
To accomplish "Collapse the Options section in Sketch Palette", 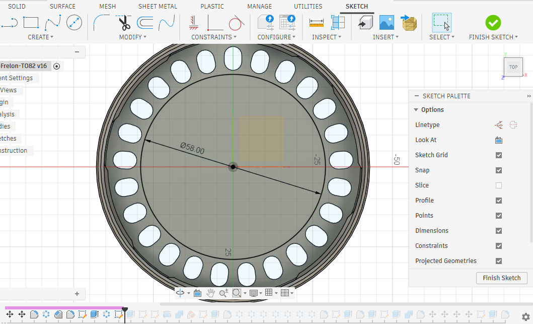I will (416, 110).
